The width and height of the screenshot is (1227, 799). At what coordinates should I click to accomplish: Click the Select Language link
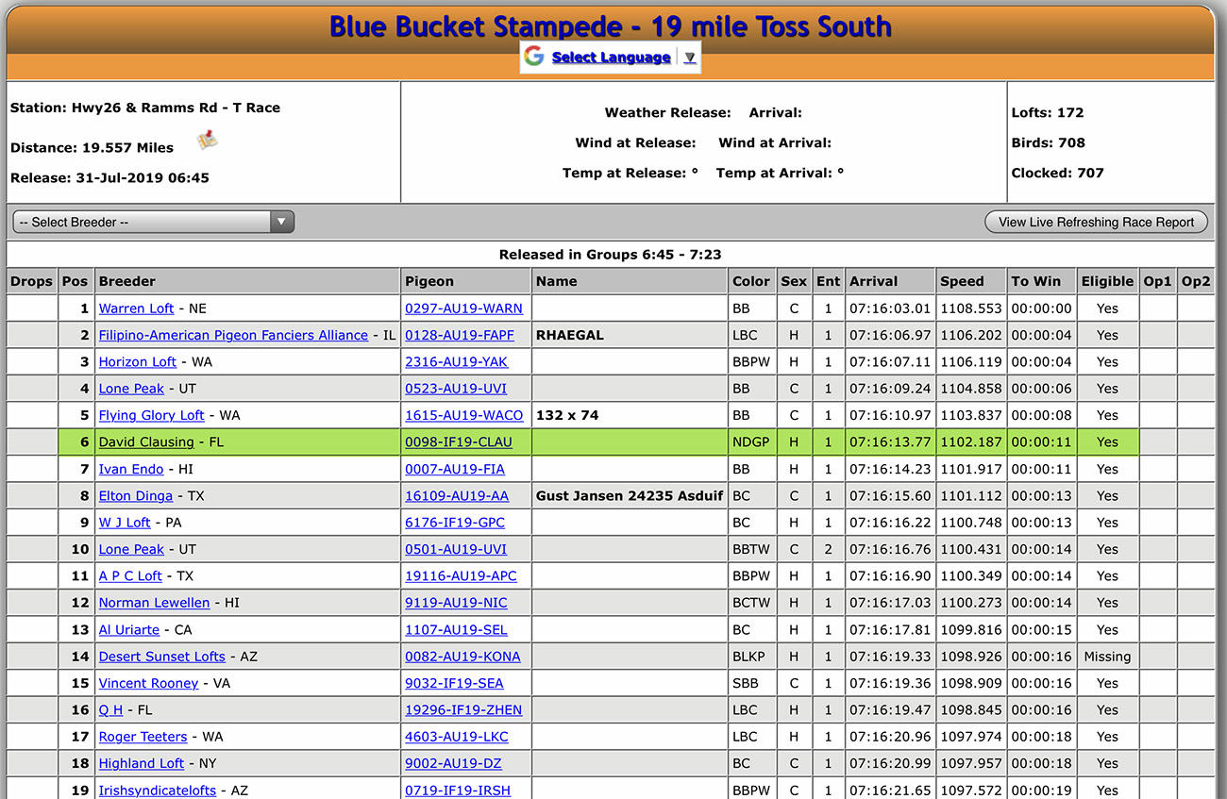click(x=611, y=58)
